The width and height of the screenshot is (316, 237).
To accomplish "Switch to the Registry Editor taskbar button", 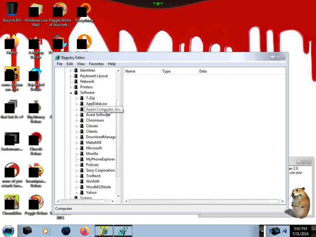I will click(123, 231).
